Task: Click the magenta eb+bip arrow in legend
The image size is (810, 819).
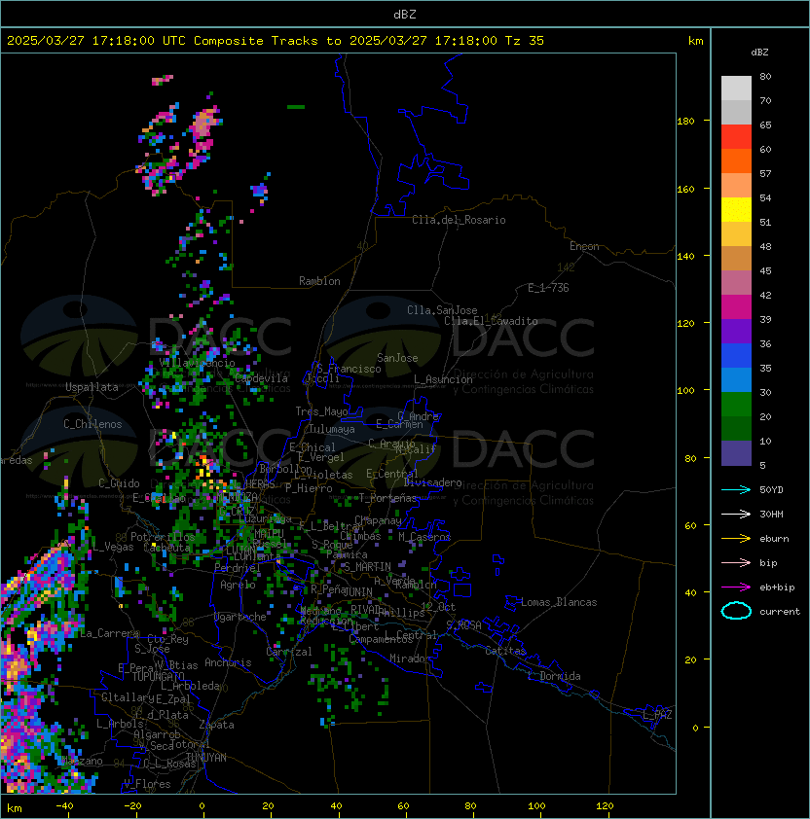Action: (736, 588)
